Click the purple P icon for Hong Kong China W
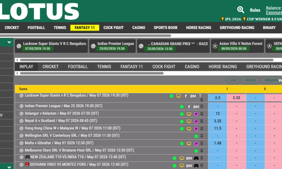 click(x=196, y=129)
